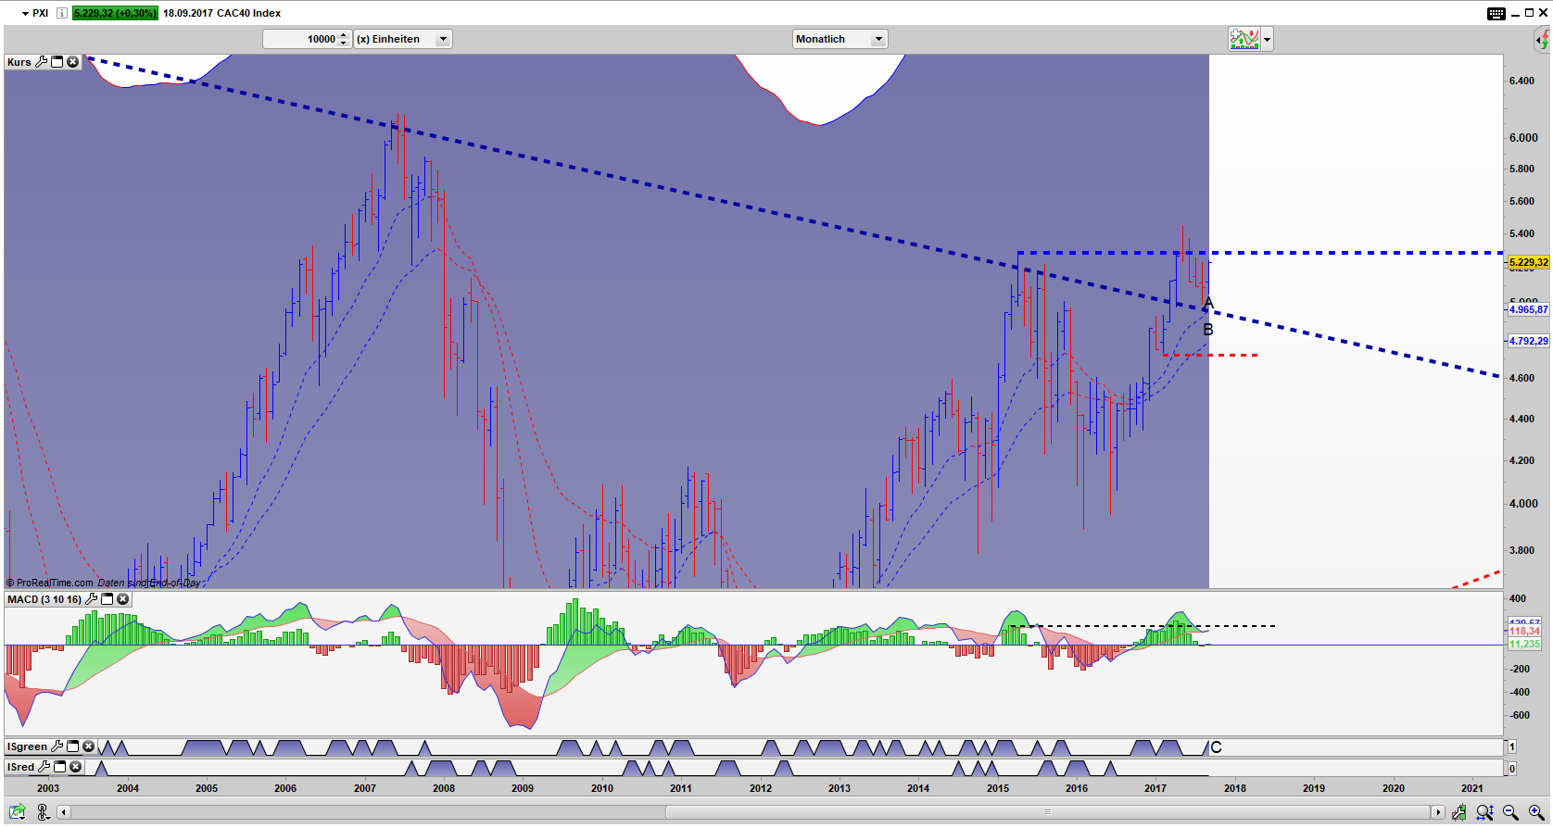Expand the (x) Einheiten dropdown
The image size is (1553, 828).
pos(443,39)
